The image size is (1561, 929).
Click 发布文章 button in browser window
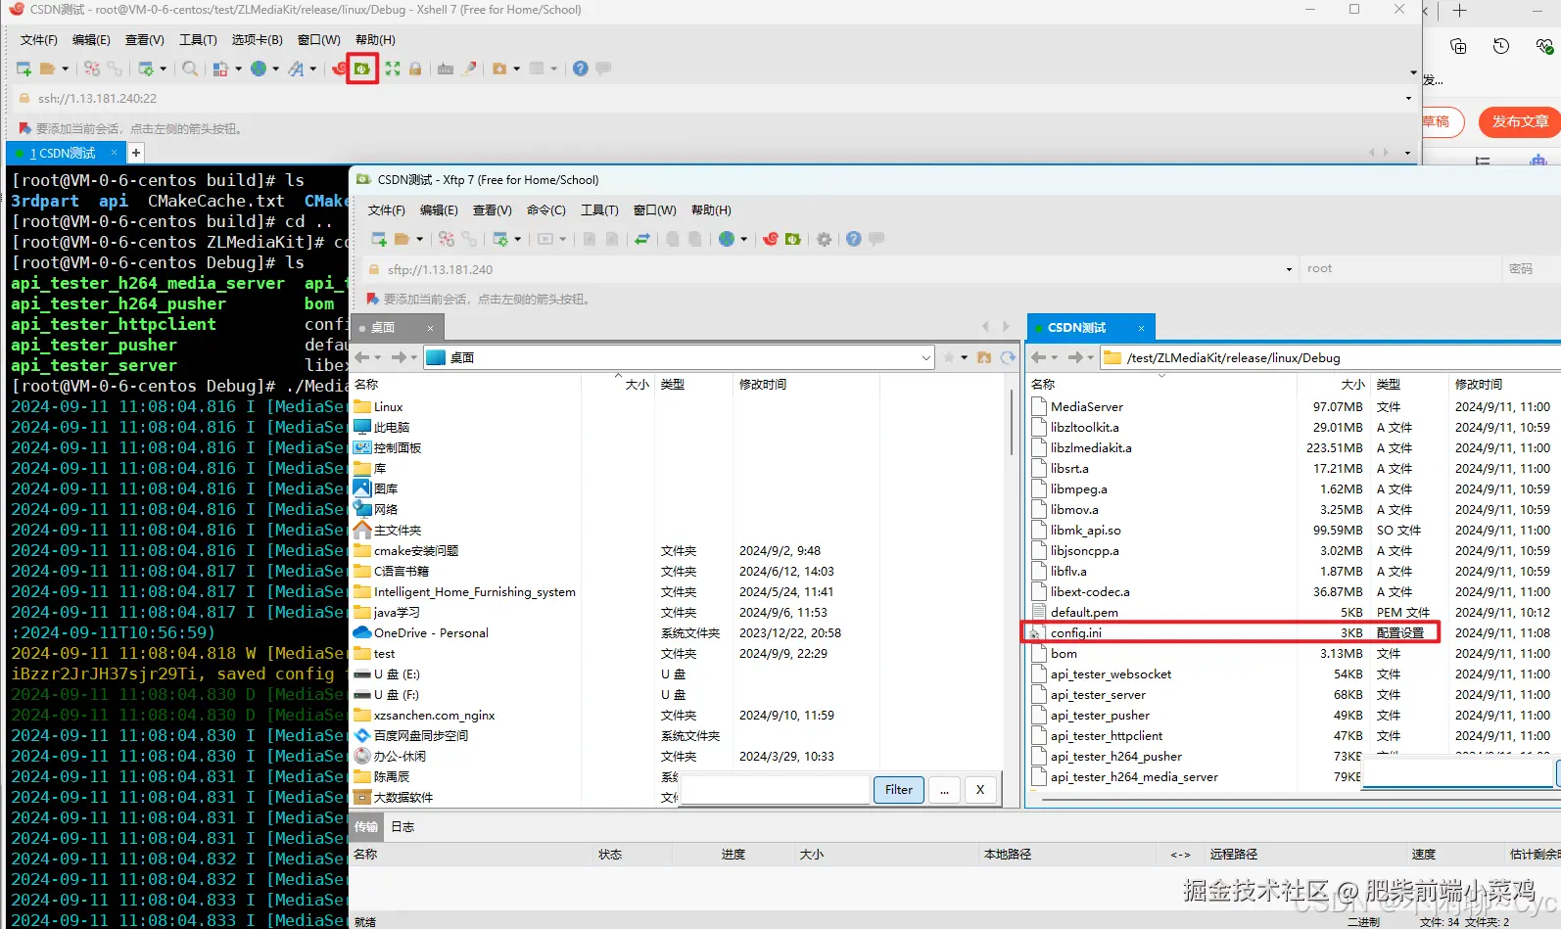1520,122
